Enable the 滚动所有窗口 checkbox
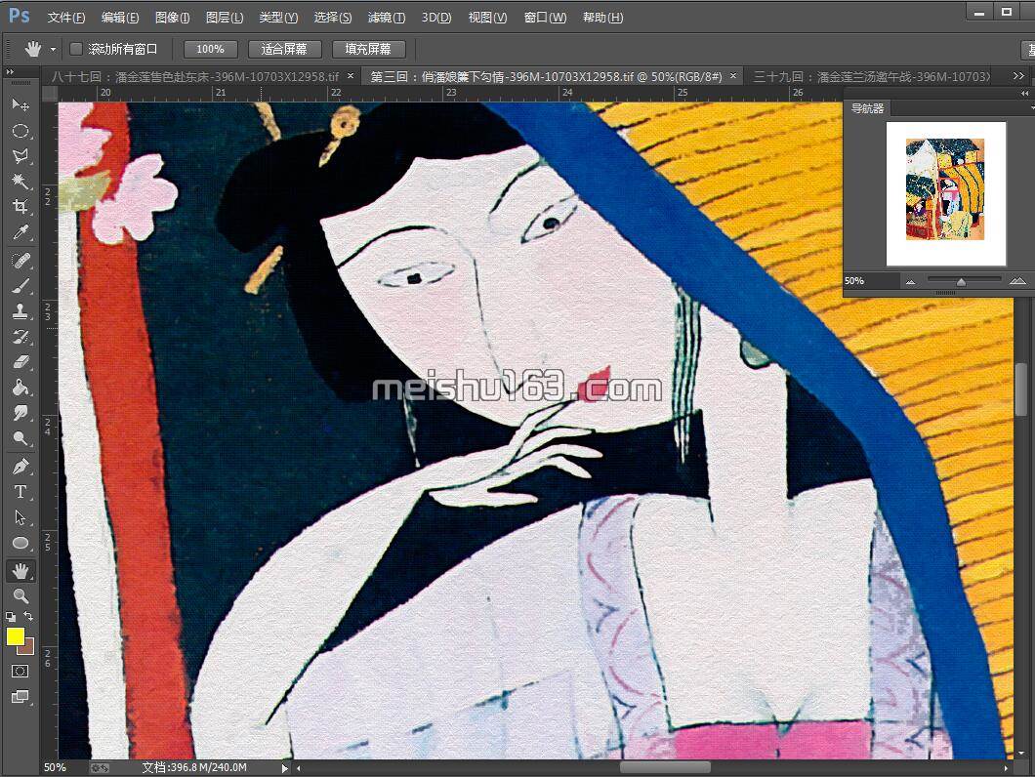Screen dimensions: 1035x777 [76, 49]
